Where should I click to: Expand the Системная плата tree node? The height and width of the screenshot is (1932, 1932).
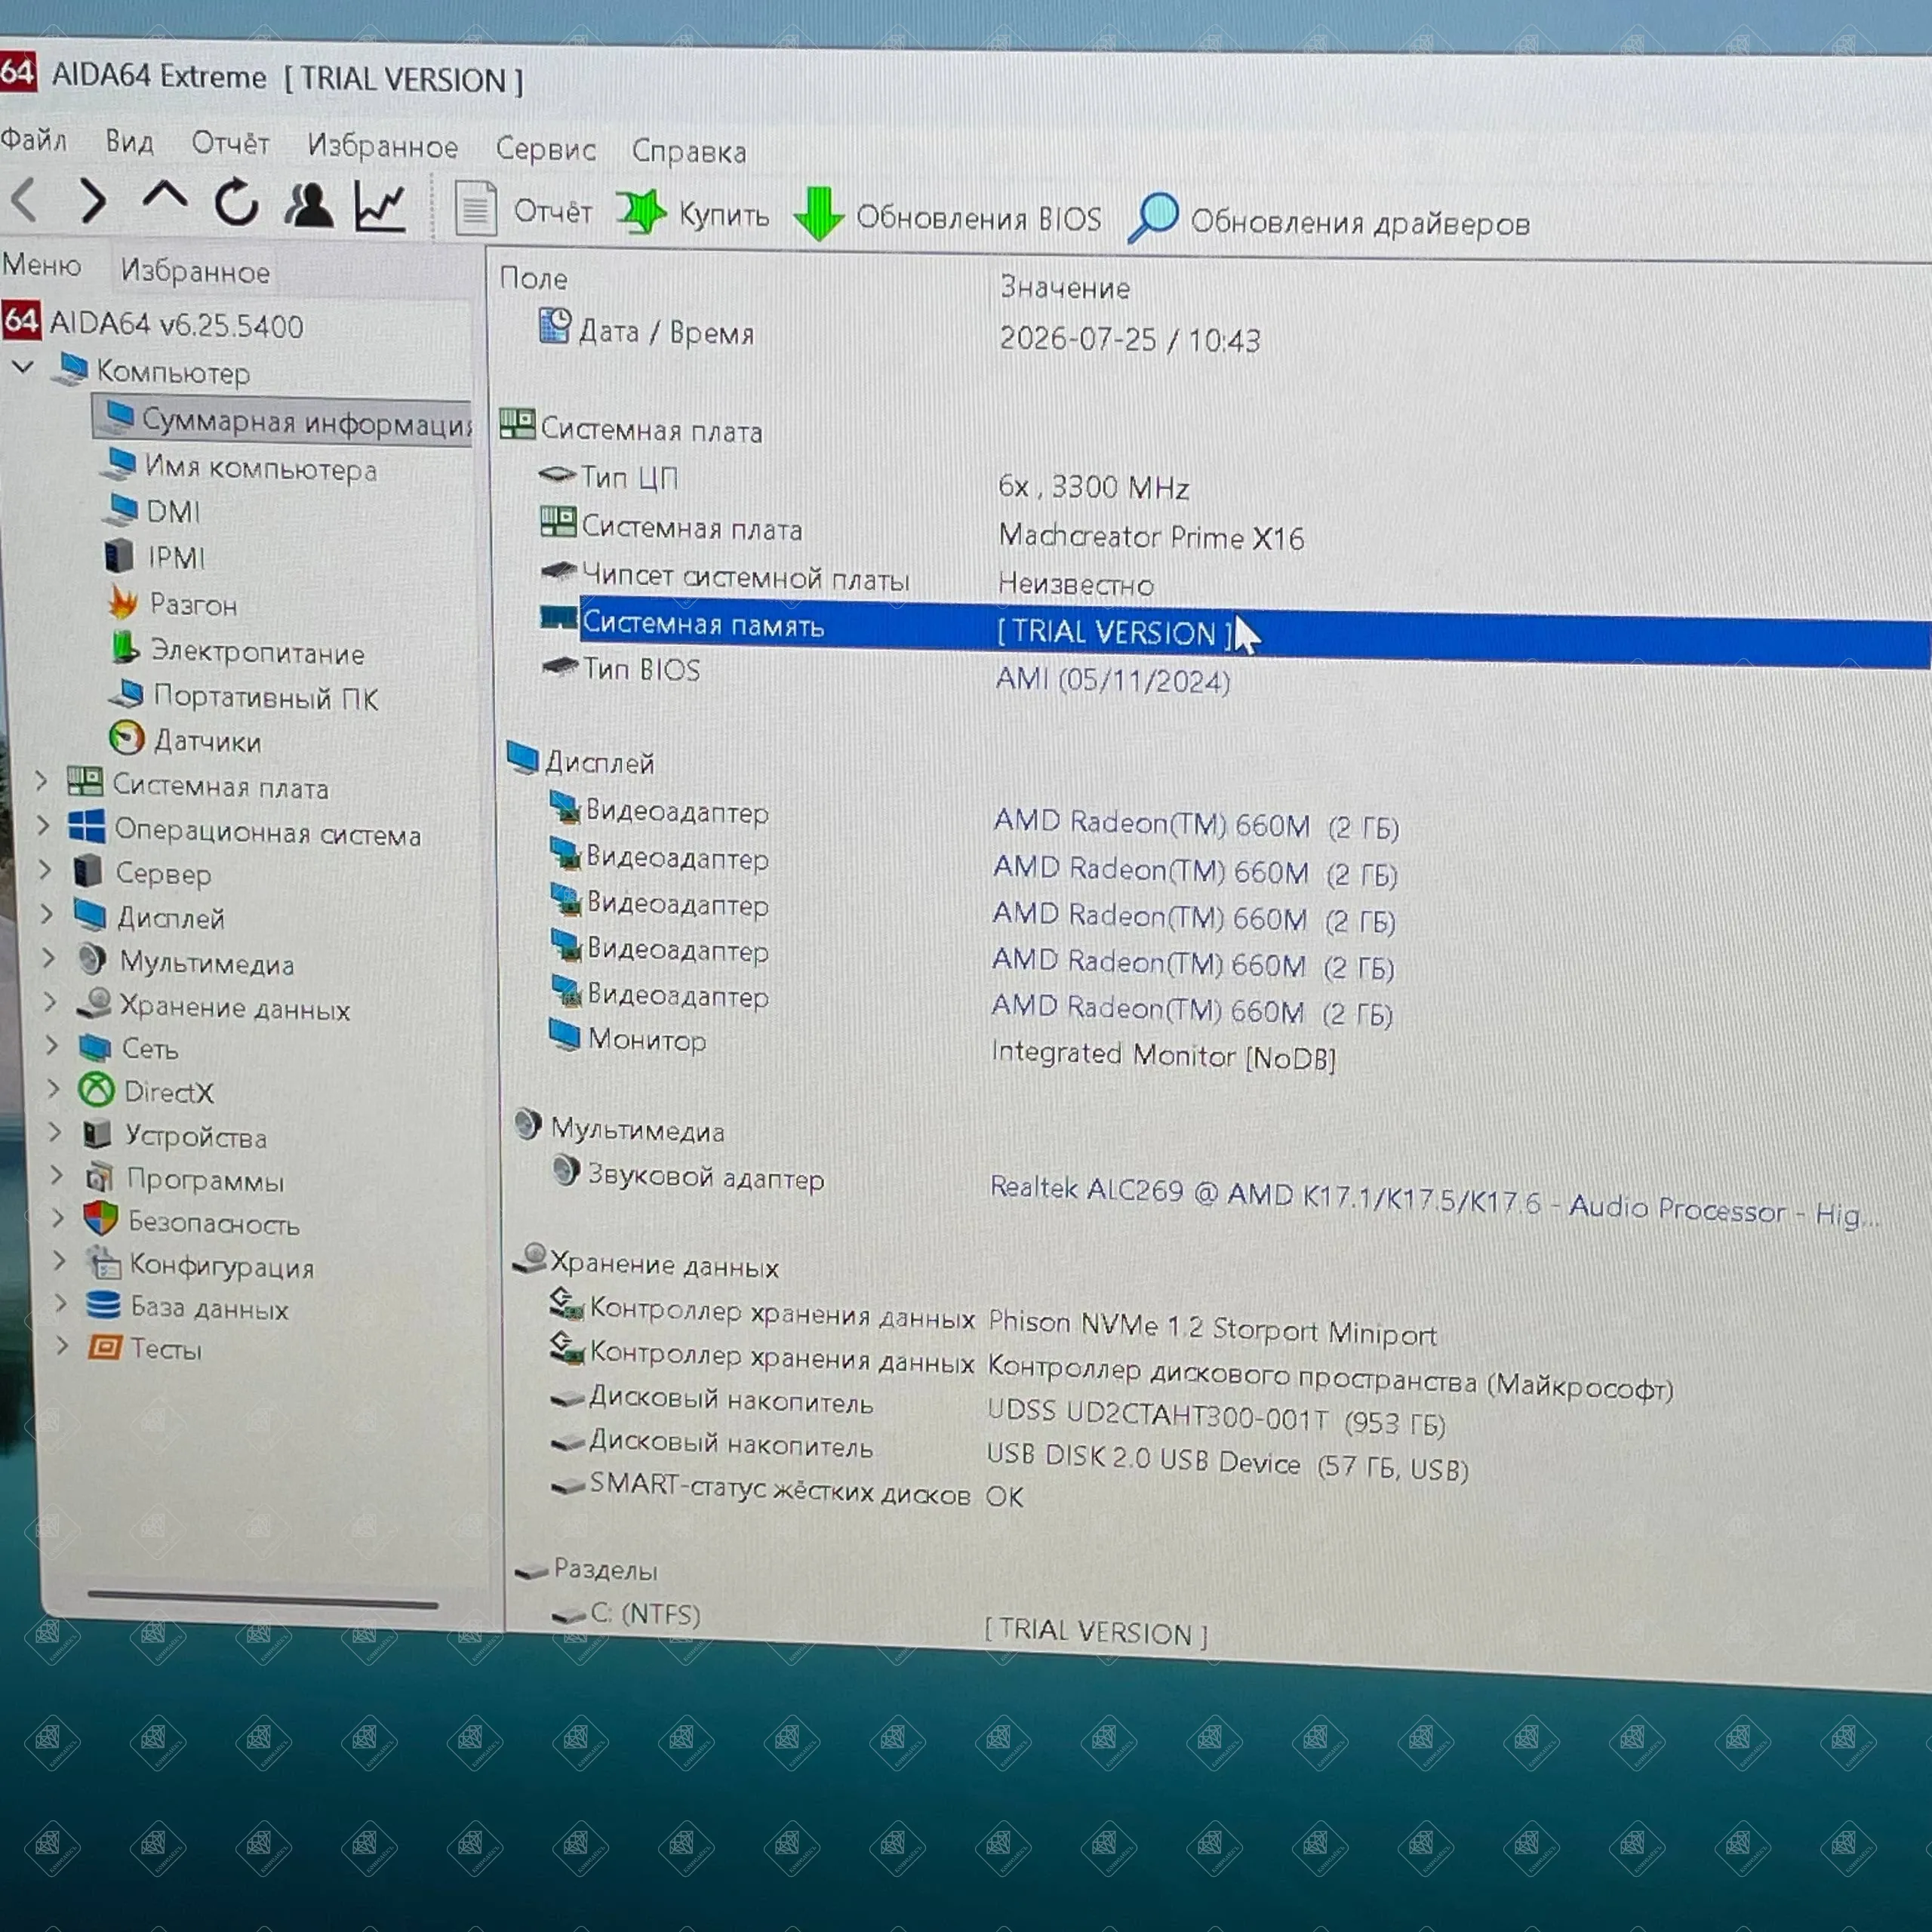click(x=41, y=781)
